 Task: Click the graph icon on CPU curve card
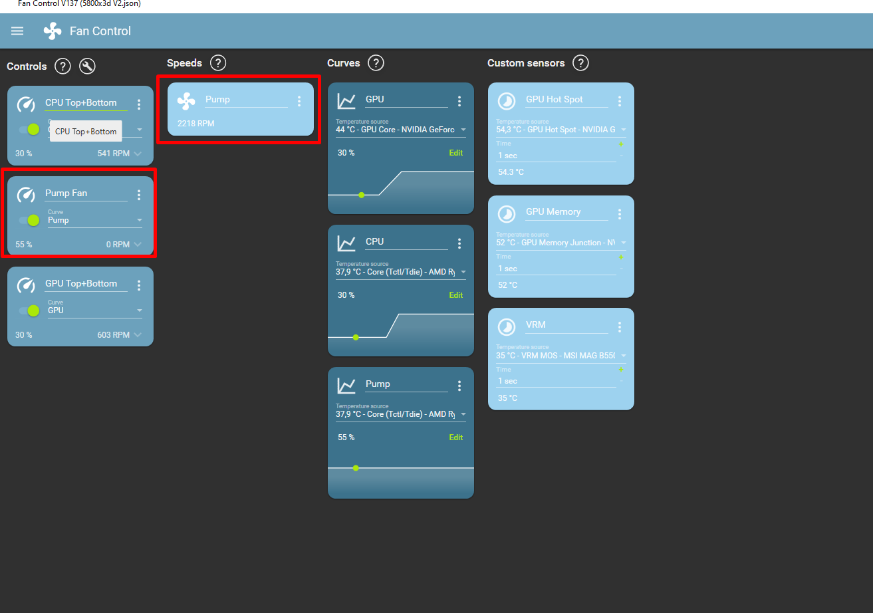click(346, 243)
